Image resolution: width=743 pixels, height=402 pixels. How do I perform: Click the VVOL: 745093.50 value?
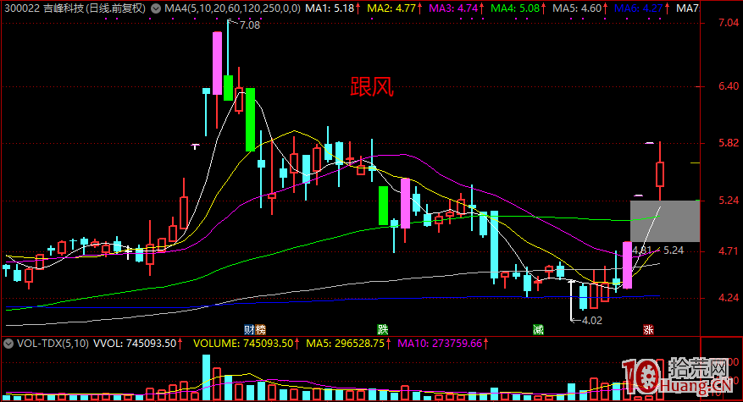pos(135,344)
